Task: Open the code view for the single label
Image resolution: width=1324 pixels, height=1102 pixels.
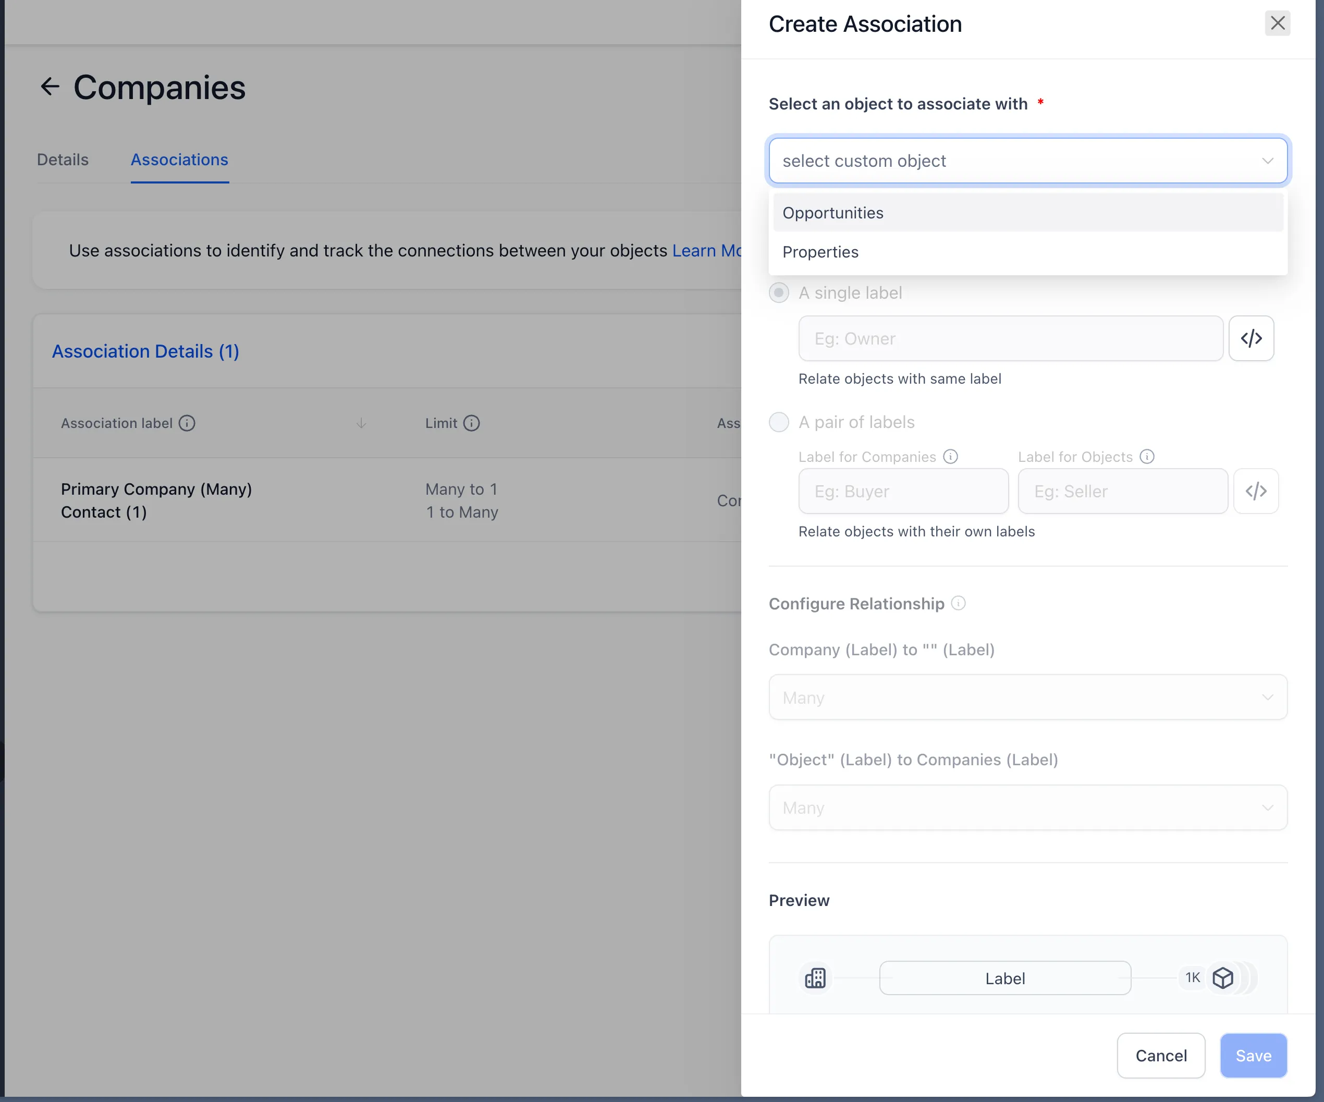Action: (1251, 338)
